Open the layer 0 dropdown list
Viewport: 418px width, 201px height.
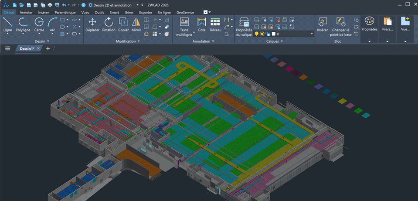[x=312, y=34]
